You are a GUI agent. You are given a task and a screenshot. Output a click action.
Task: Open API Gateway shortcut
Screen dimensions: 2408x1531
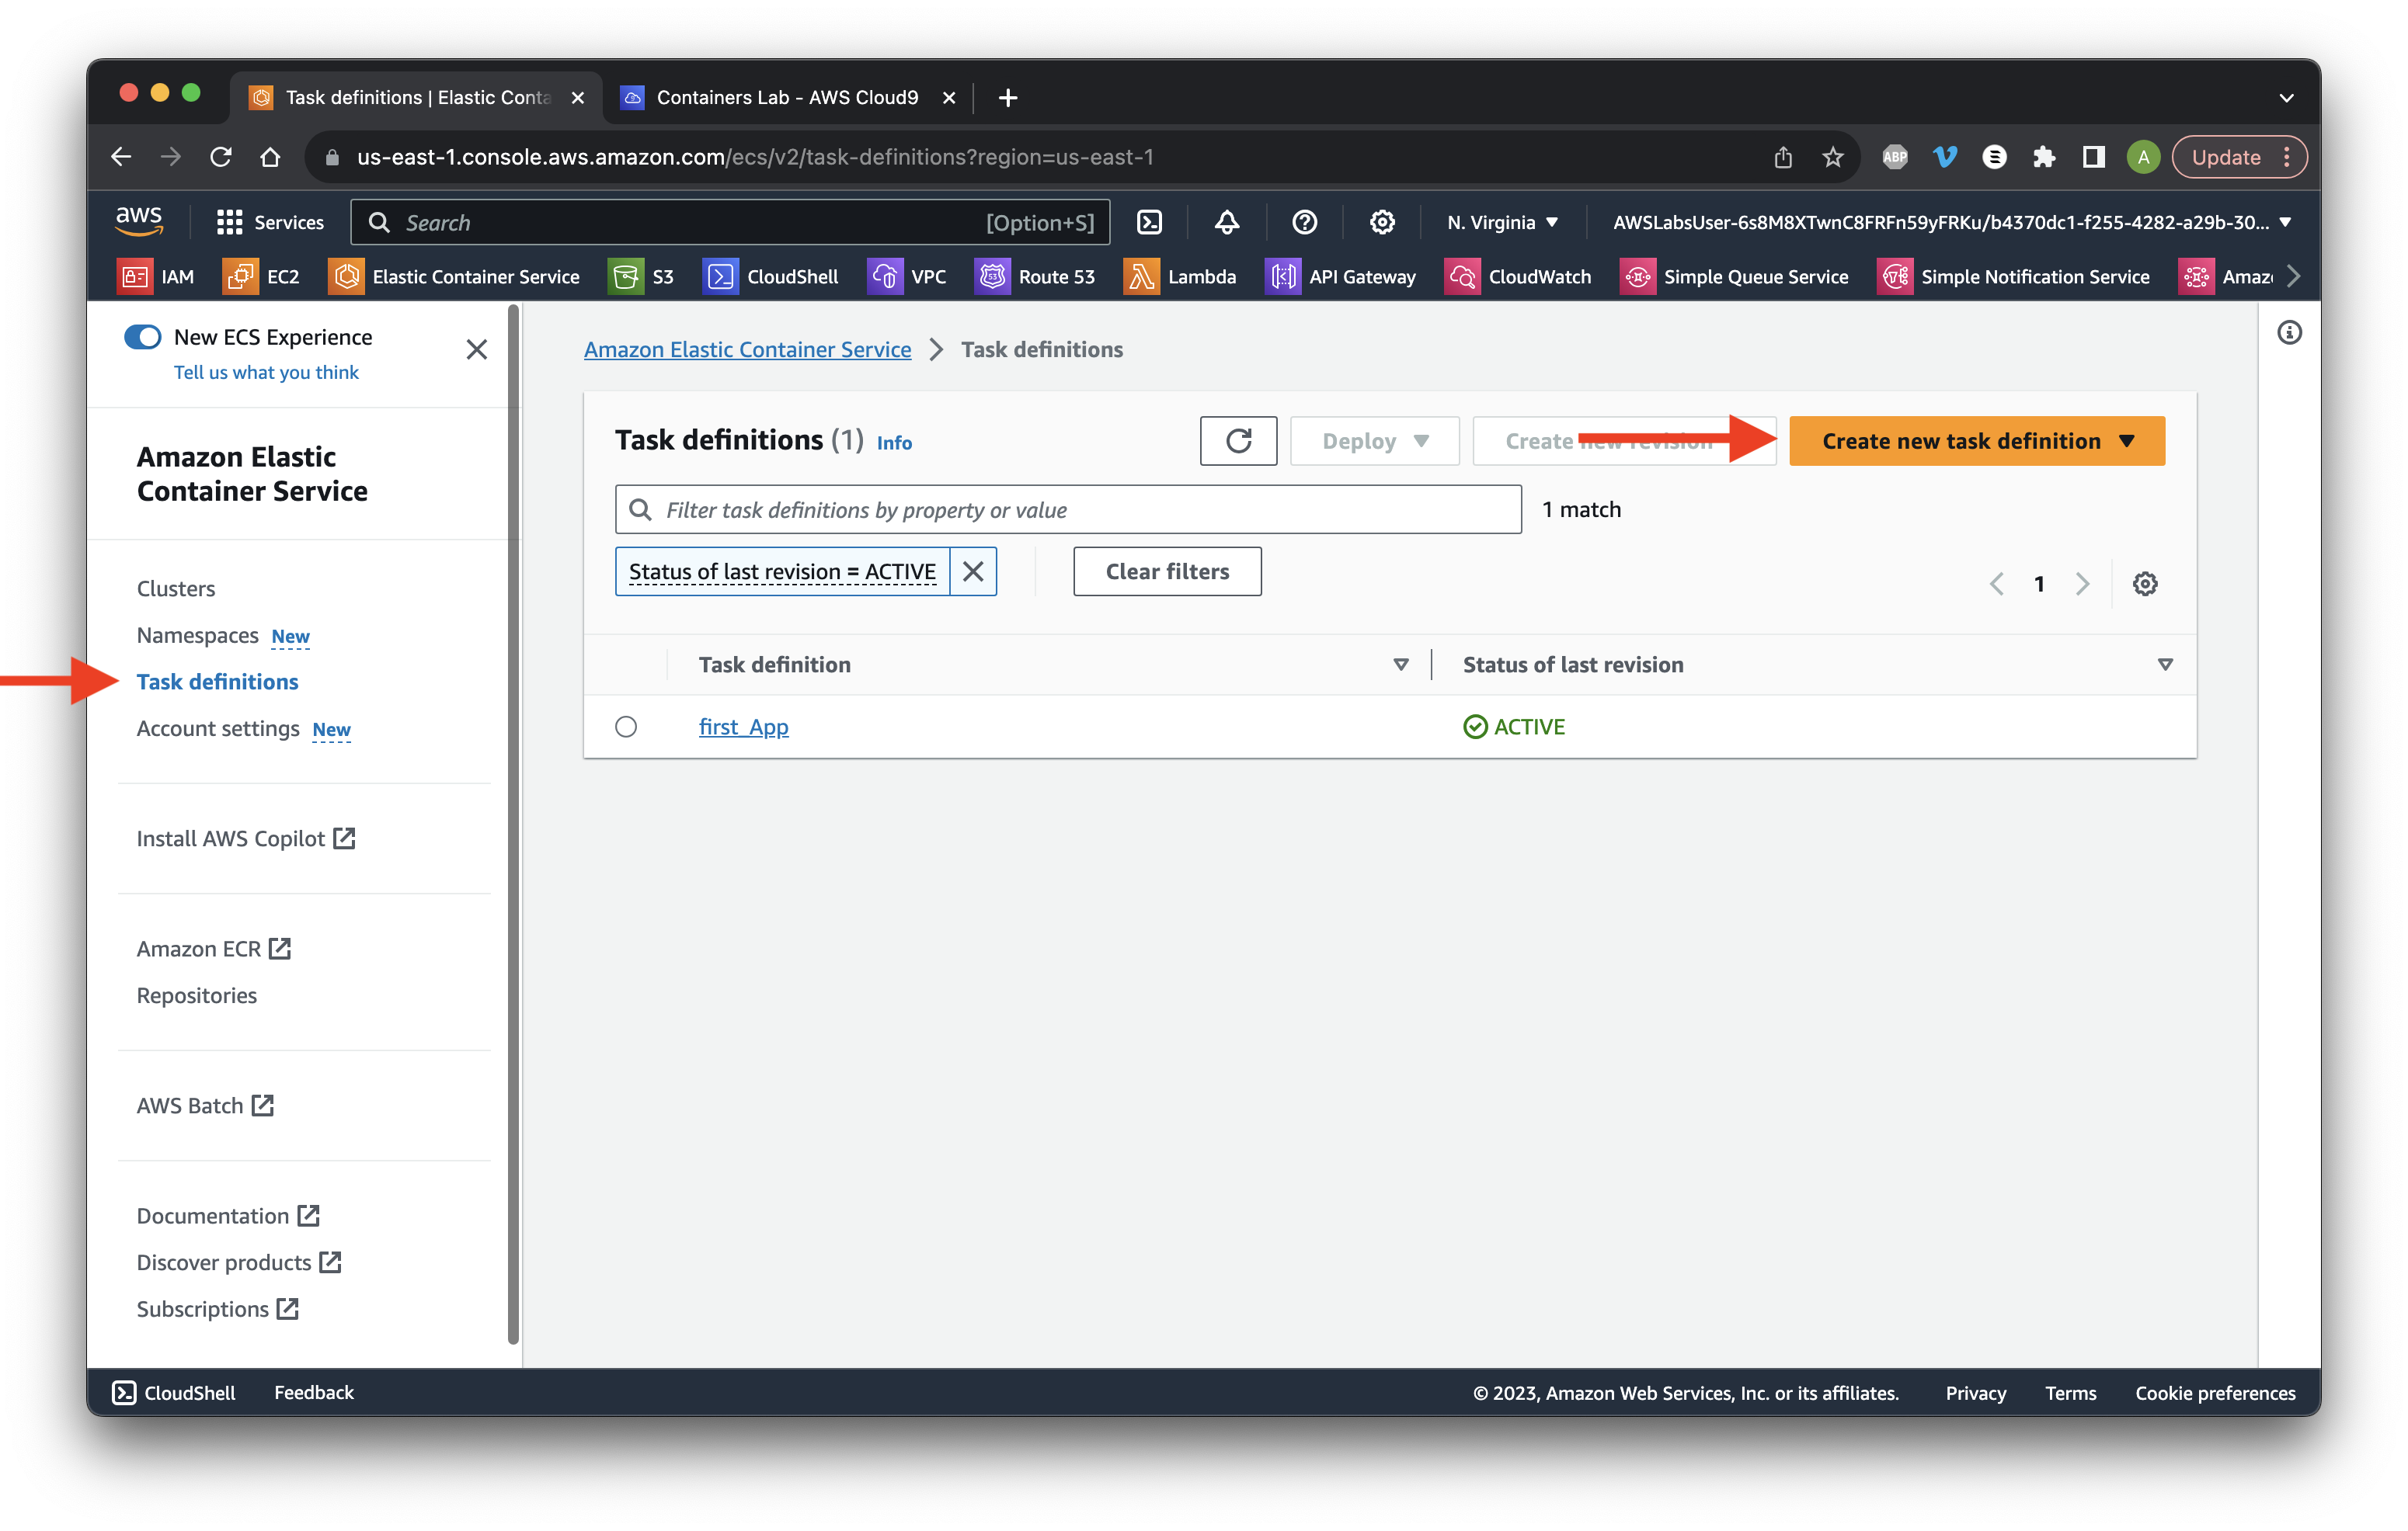pos(1341,277)
